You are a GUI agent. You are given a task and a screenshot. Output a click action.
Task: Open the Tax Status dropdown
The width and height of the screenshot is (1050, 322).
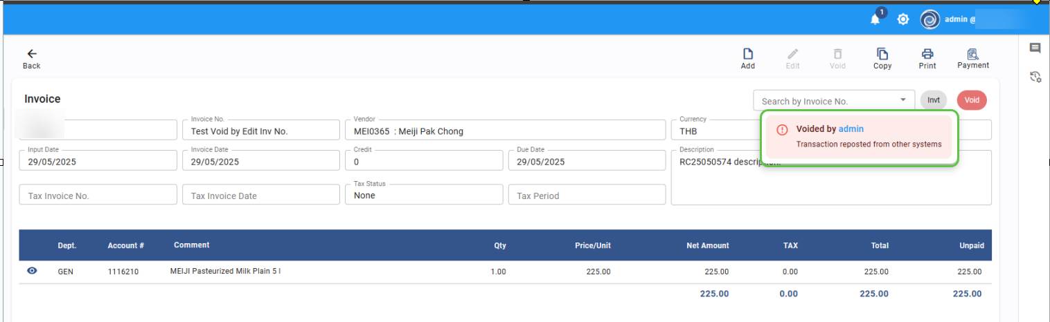point(424,196)
